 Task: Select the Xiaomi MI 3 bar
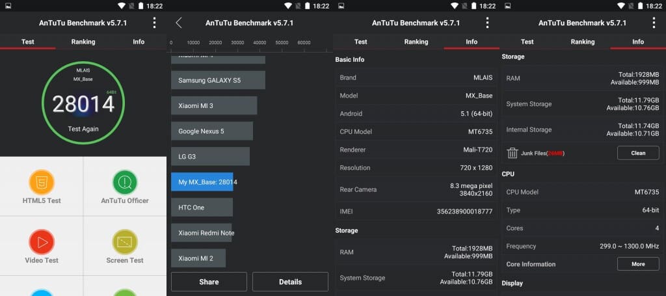pyautogui.click(x=214, y=105)
